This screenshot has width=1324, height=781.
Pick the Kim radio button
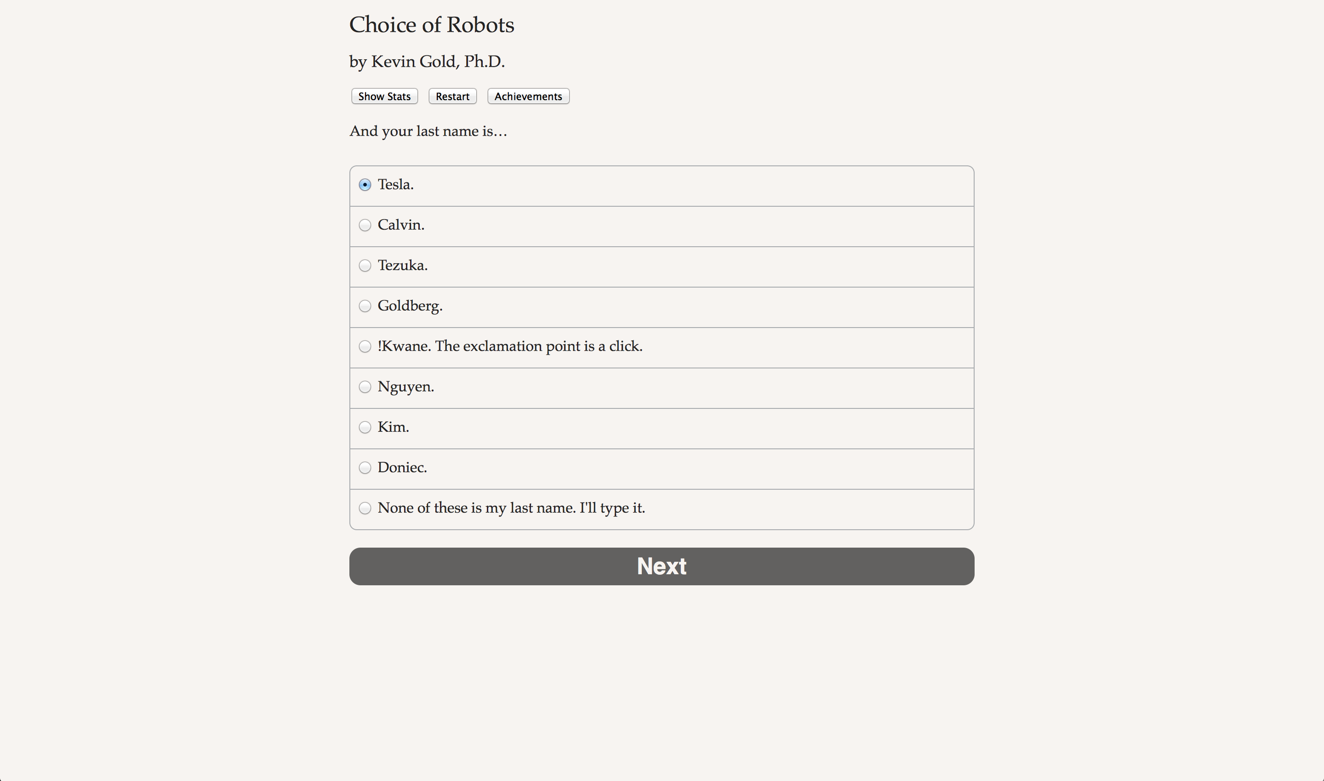point(365,427)
